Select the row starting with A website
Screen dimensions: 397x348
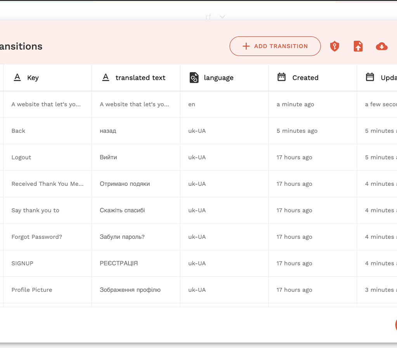[47, 104]
